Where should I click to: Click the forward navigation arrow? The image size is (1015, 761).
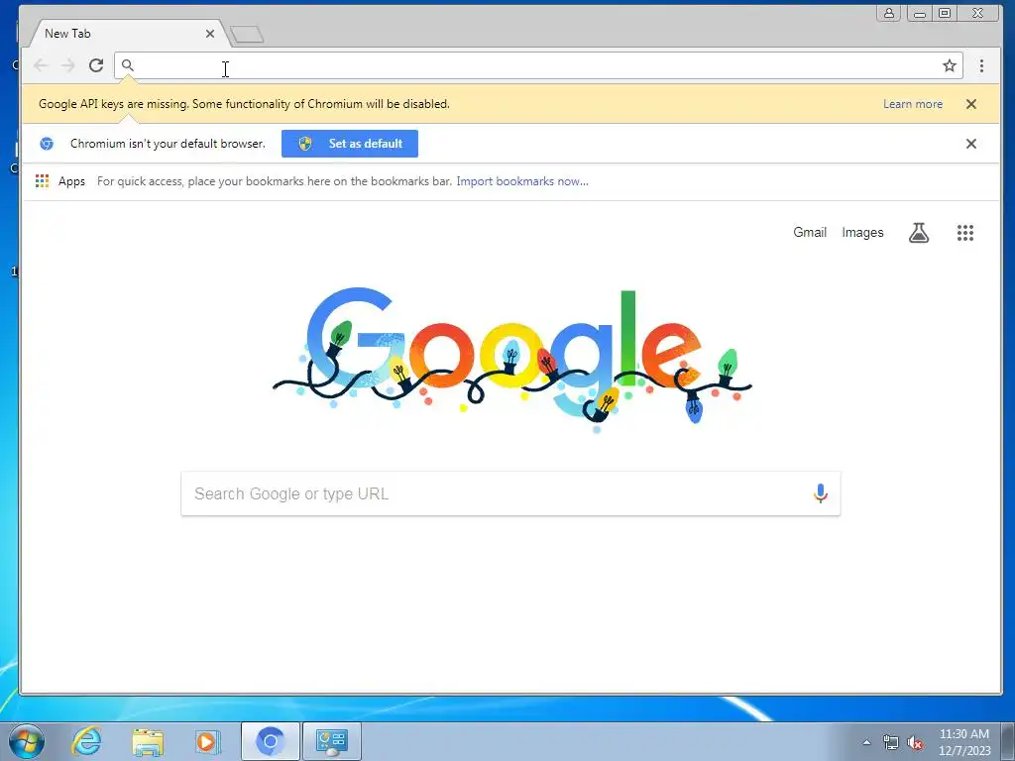click(68, 65)
